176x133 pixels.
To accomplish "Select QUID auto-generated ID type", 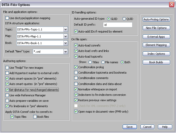I will (124, 19).
